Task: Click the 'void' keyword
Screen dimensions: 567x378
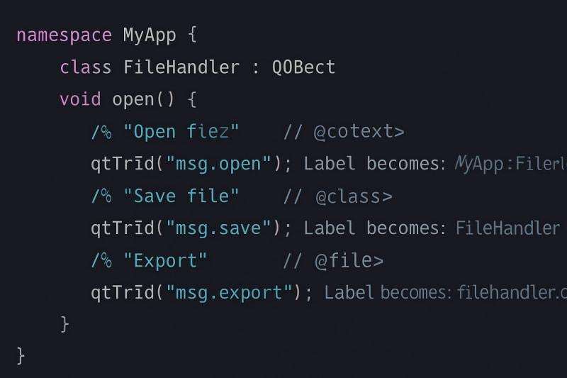Action: (80, 99)
